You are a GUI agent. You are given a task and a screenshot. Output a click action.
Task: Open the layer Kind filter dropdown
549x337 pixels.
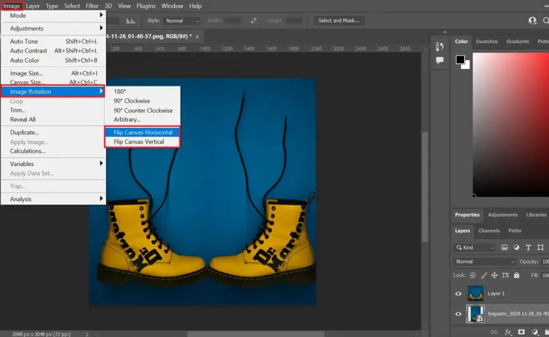(474, 248)
